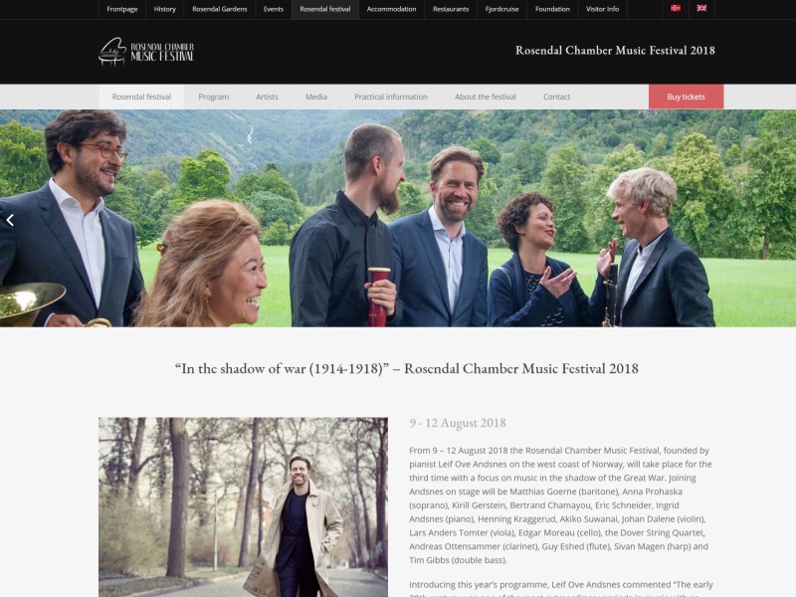Open the Practical information tab
Screen dimensions: 796x597
(391, 97)
